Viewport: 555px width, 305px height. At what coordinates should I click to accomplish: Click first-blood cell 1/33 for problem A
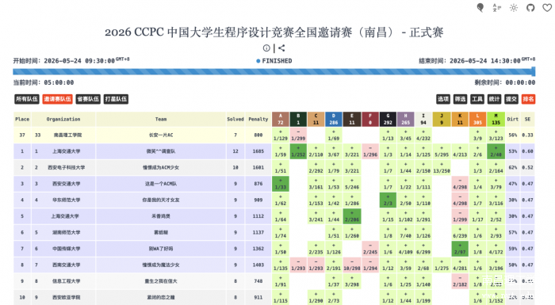(x=281, y=184)
